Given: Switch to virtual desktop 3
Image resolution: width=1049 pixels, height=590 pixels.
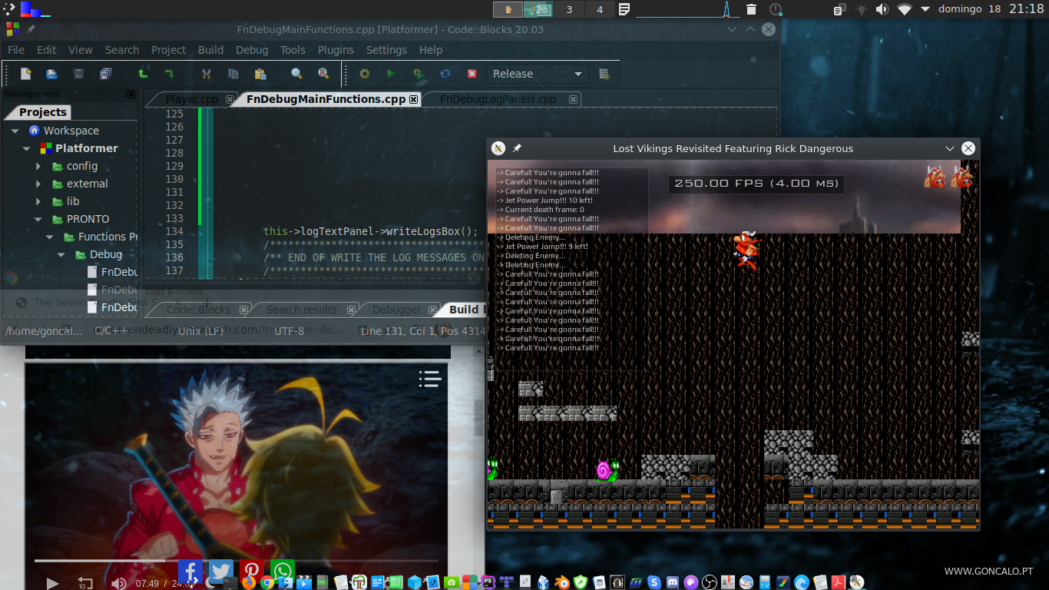Looking at the screenshot, I should 569,9.
